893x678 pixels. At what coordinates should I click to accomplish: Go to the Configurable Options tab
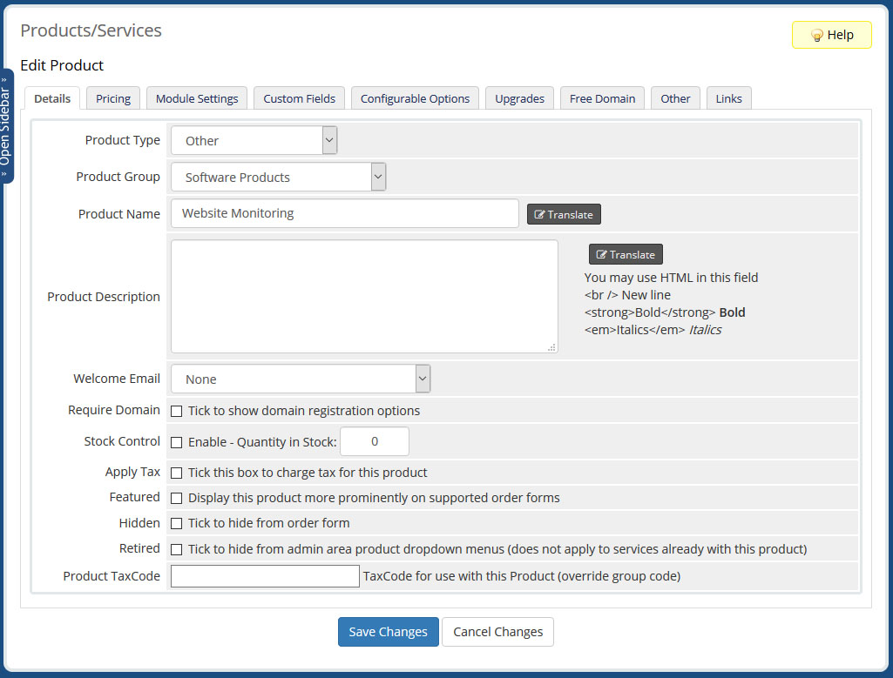[x=415, y=98]
